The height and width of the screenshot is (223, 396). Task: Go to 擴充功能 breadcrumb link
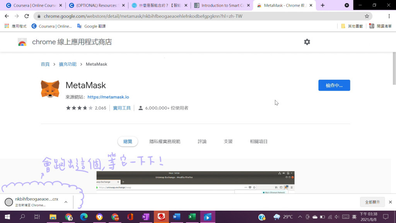pyautogui.click(x=68, y=64)
